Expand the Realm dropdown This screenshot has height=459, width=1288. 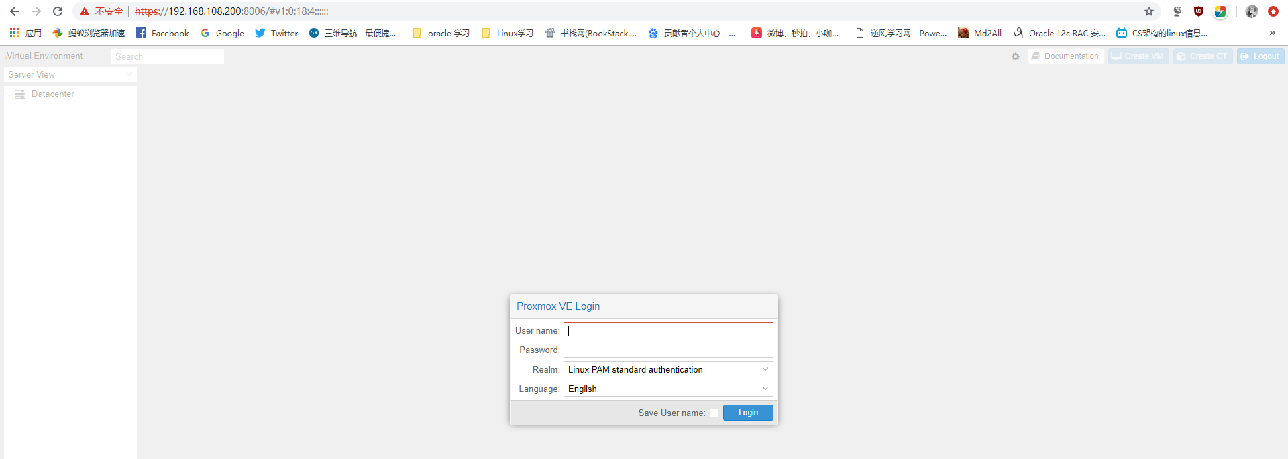765,369
